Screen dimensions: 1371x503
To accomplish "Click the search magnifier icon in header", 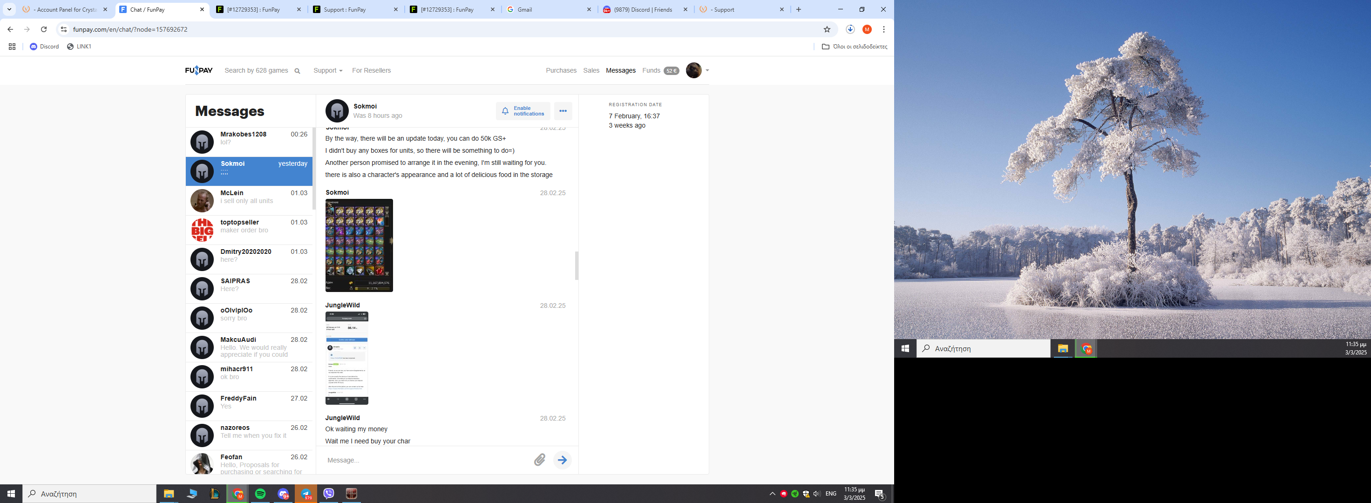I will (x=298, y=71).
